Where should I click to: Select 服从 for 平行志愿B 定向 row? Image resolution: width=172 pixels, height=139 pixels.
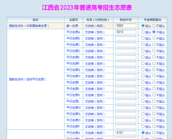coord(143,38)
